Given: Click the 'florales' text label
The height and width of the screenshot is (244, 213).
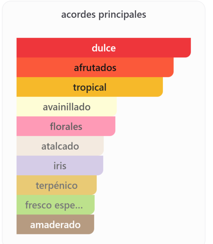Looking at the screenshot, I should [x=66, y=126].
